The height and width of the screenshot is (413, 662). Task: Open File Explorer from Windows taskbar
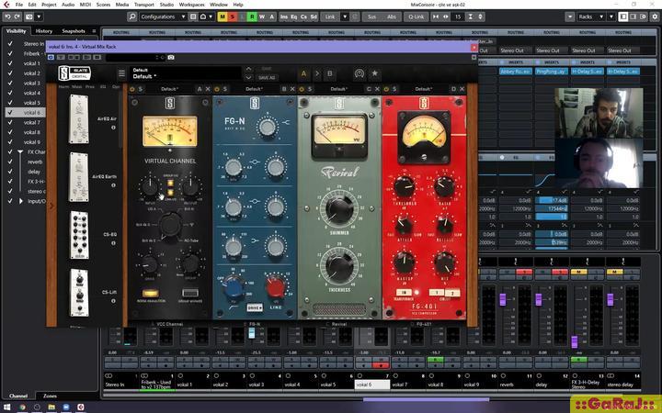point(51,407)
